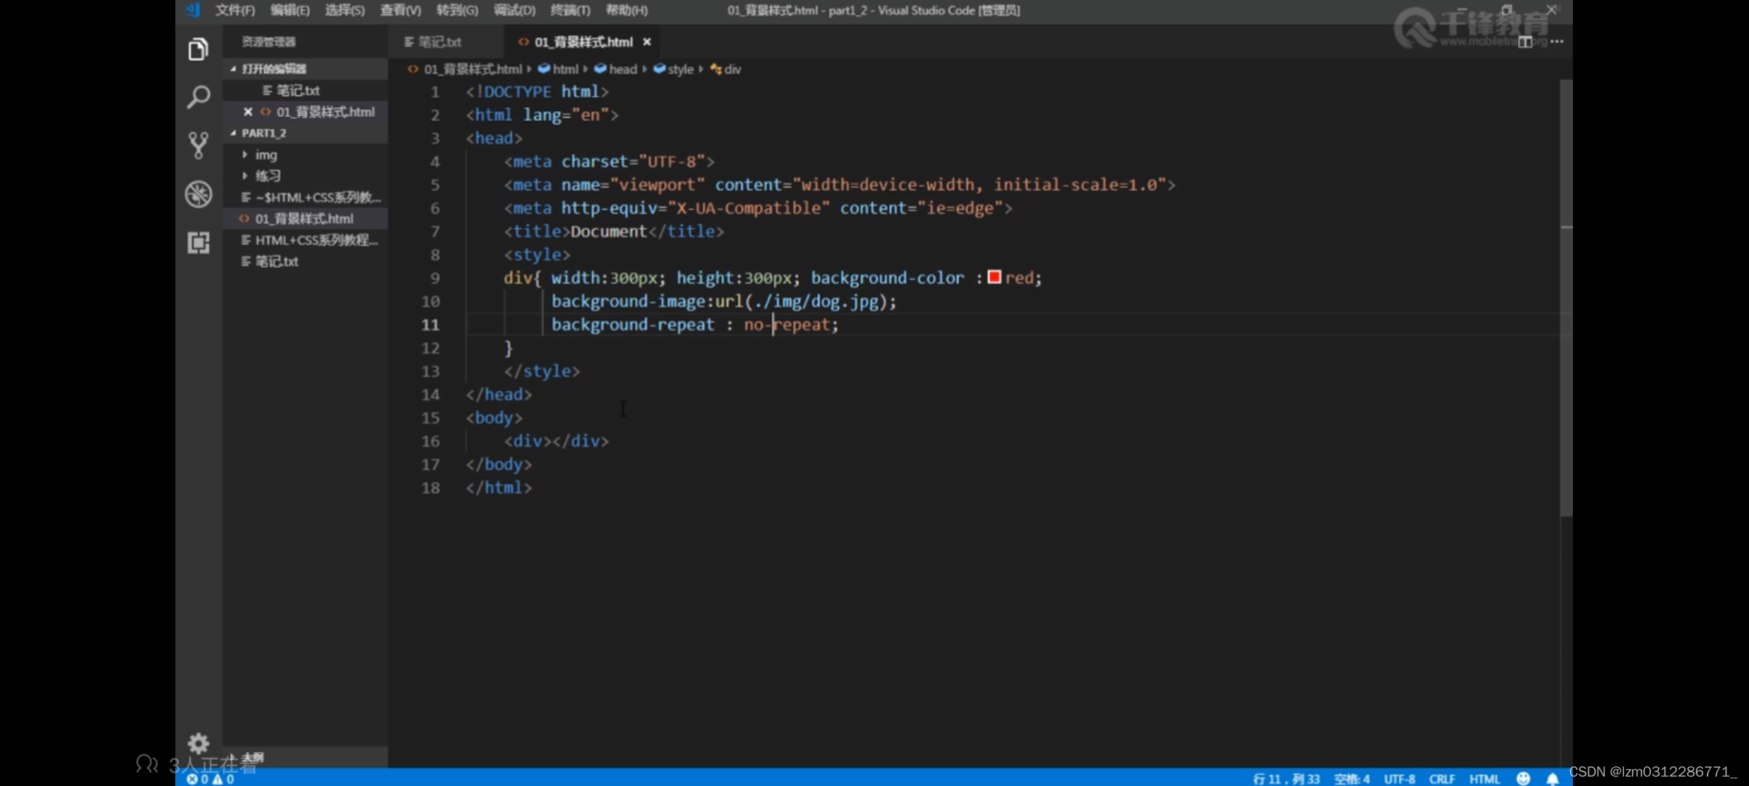Click the split editor icon

click(x=1525, y=42)
